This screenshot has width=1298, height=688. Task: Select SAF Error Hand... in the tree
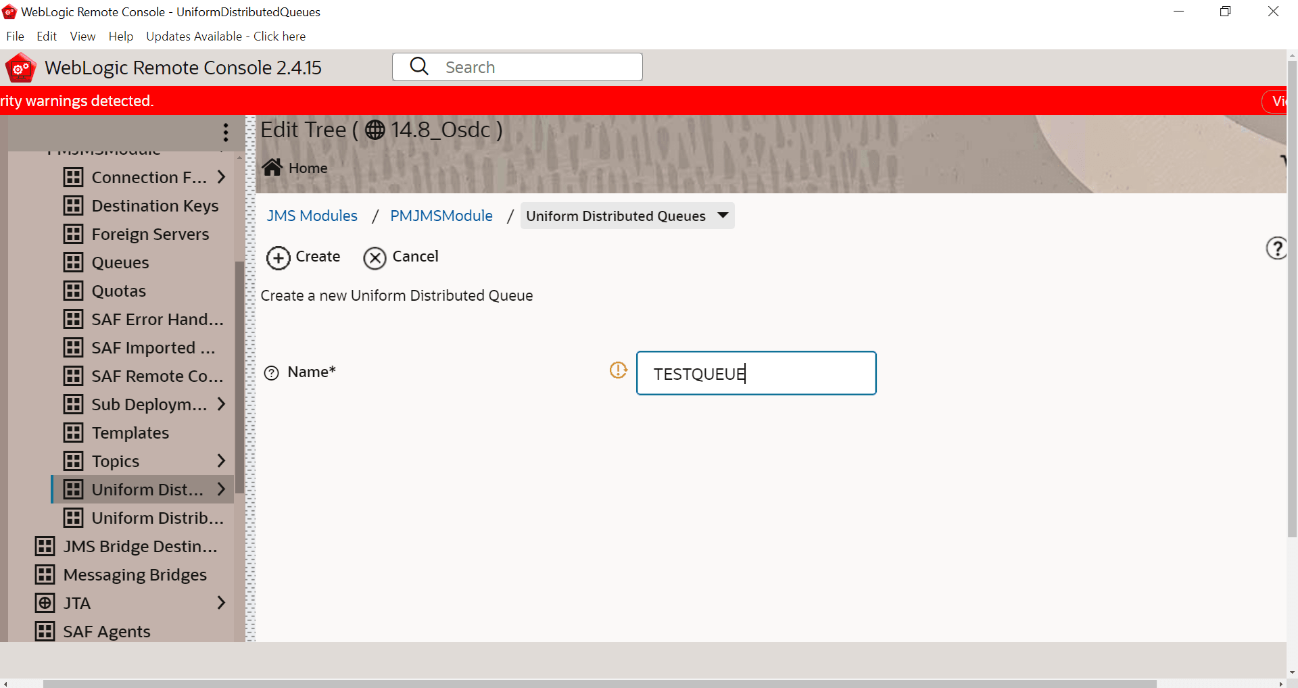click(x=158, y=319)
